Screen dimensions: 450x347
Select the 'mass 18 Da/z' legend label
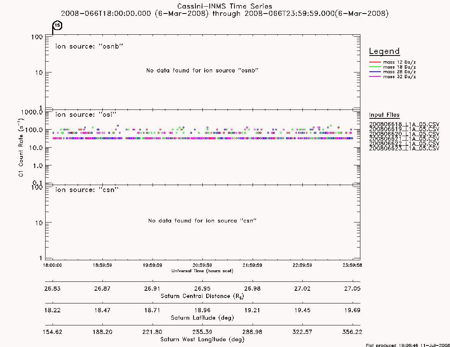point(399,67)
